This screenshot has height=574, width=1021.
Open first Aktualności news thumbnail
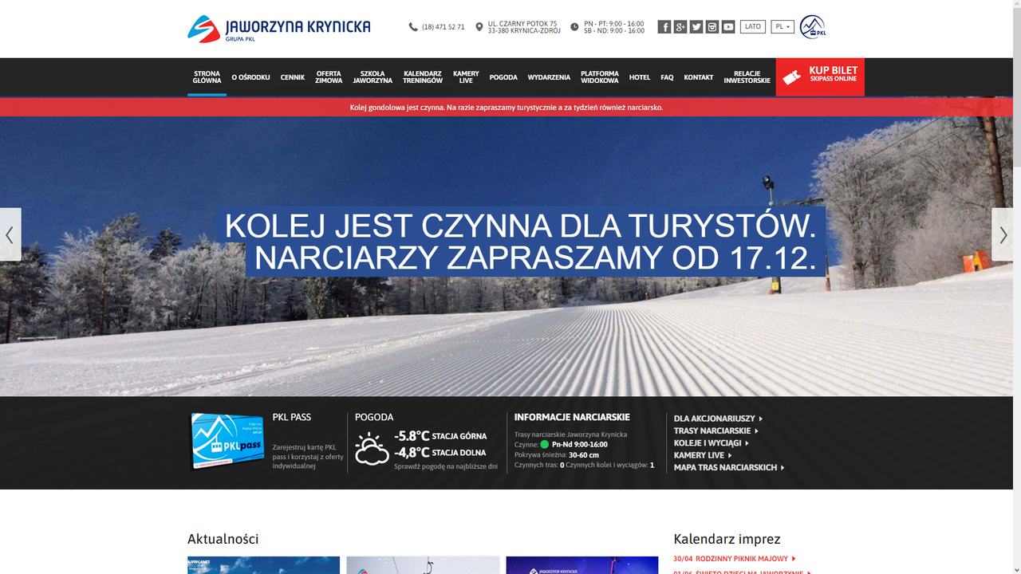264,565
